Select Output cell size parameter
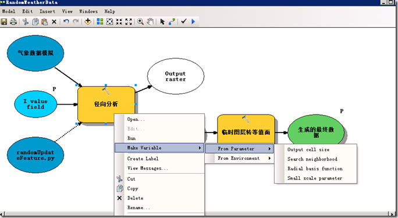The height and width of the screenshot is (218, 398). [315, 150]
